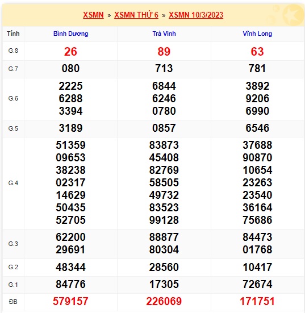Click the red G.8 number 63
305x313 pixels.
click(257, 52)
